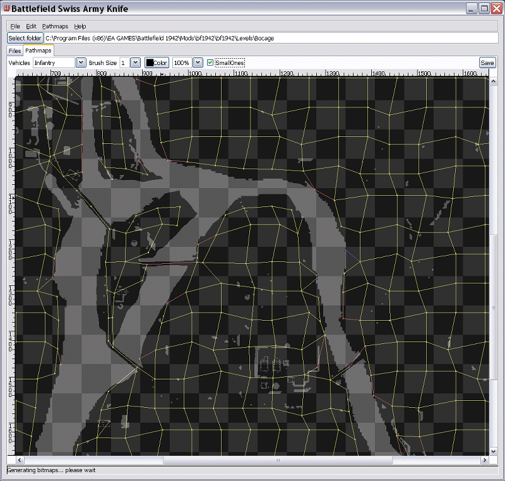Expand the zoom percentage dropdown arrow

[x=198, y=62]
